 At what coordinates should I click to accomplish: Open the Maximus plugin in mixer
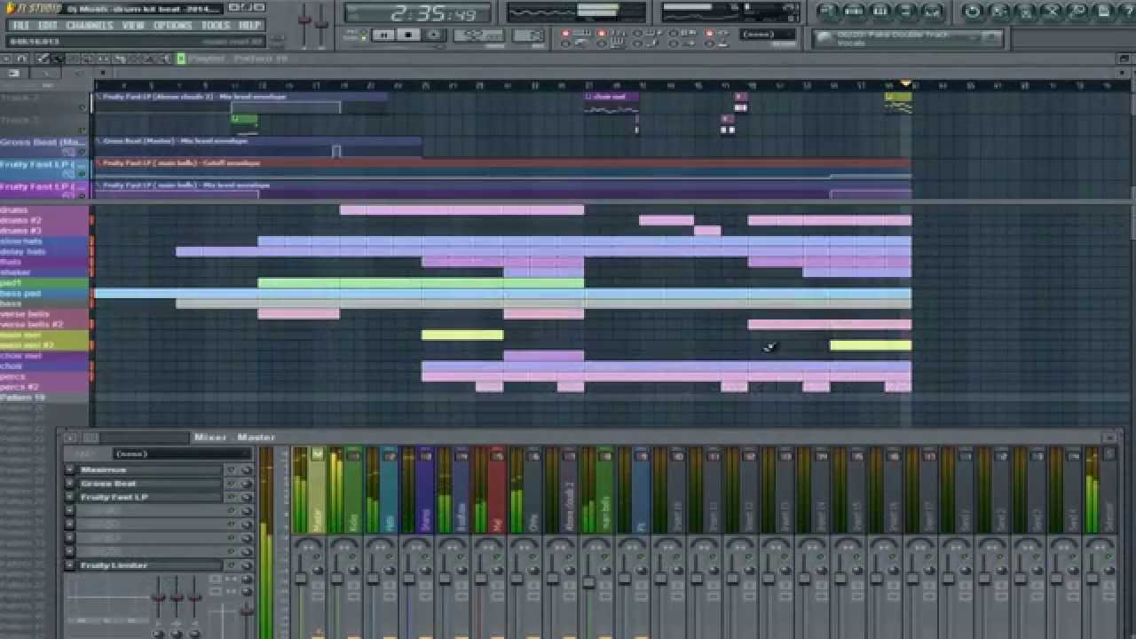(149, 469)
